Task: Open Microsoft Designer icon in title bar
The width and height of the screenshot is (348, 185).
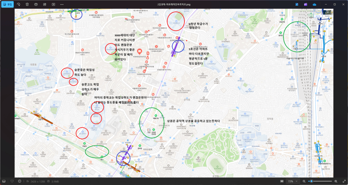Action: pyautogui.click(x=297, y=4)
